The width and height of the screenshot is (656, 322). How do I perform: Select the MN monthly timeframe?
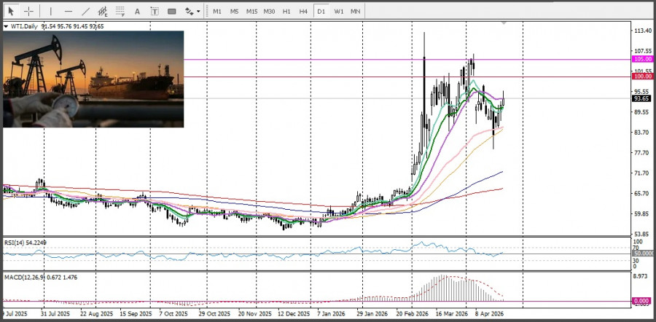click(x=355, y=11)
